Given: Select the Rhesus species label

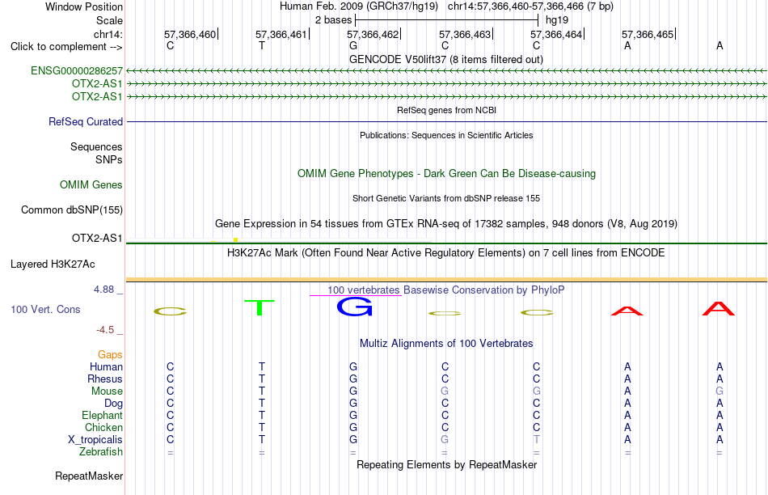Looking at the screenshot, I should click(105, 379).
